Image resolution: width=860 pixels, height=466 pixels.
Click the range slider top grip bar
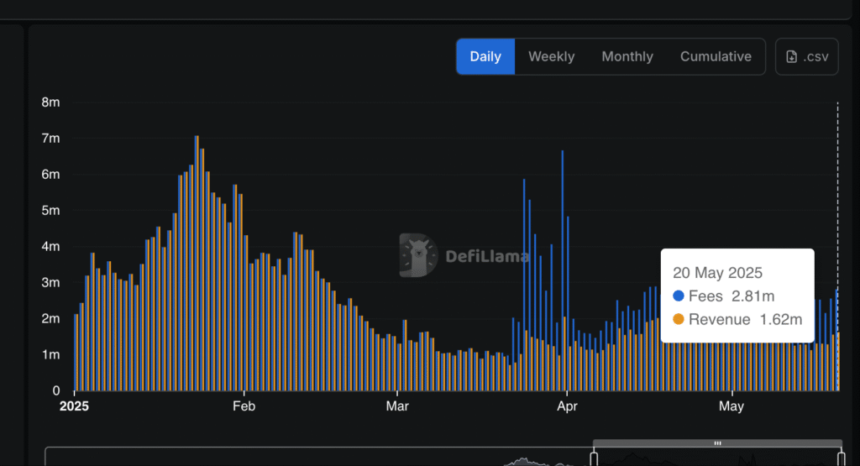tap(717, 443)
